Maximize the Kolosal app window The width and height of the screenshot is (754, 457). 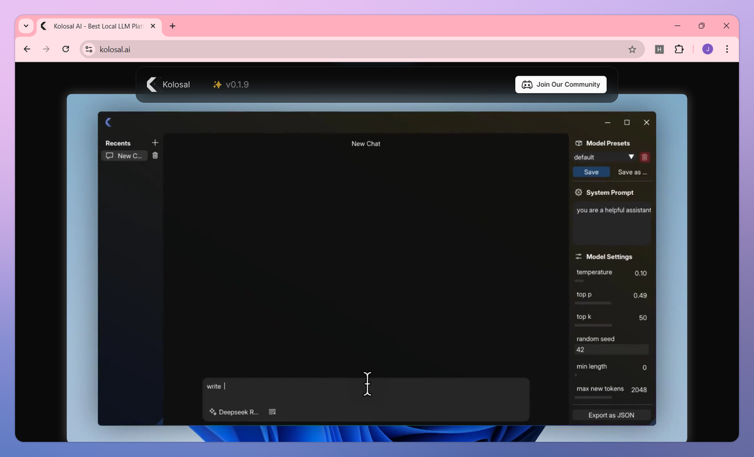tap(627, 123)
